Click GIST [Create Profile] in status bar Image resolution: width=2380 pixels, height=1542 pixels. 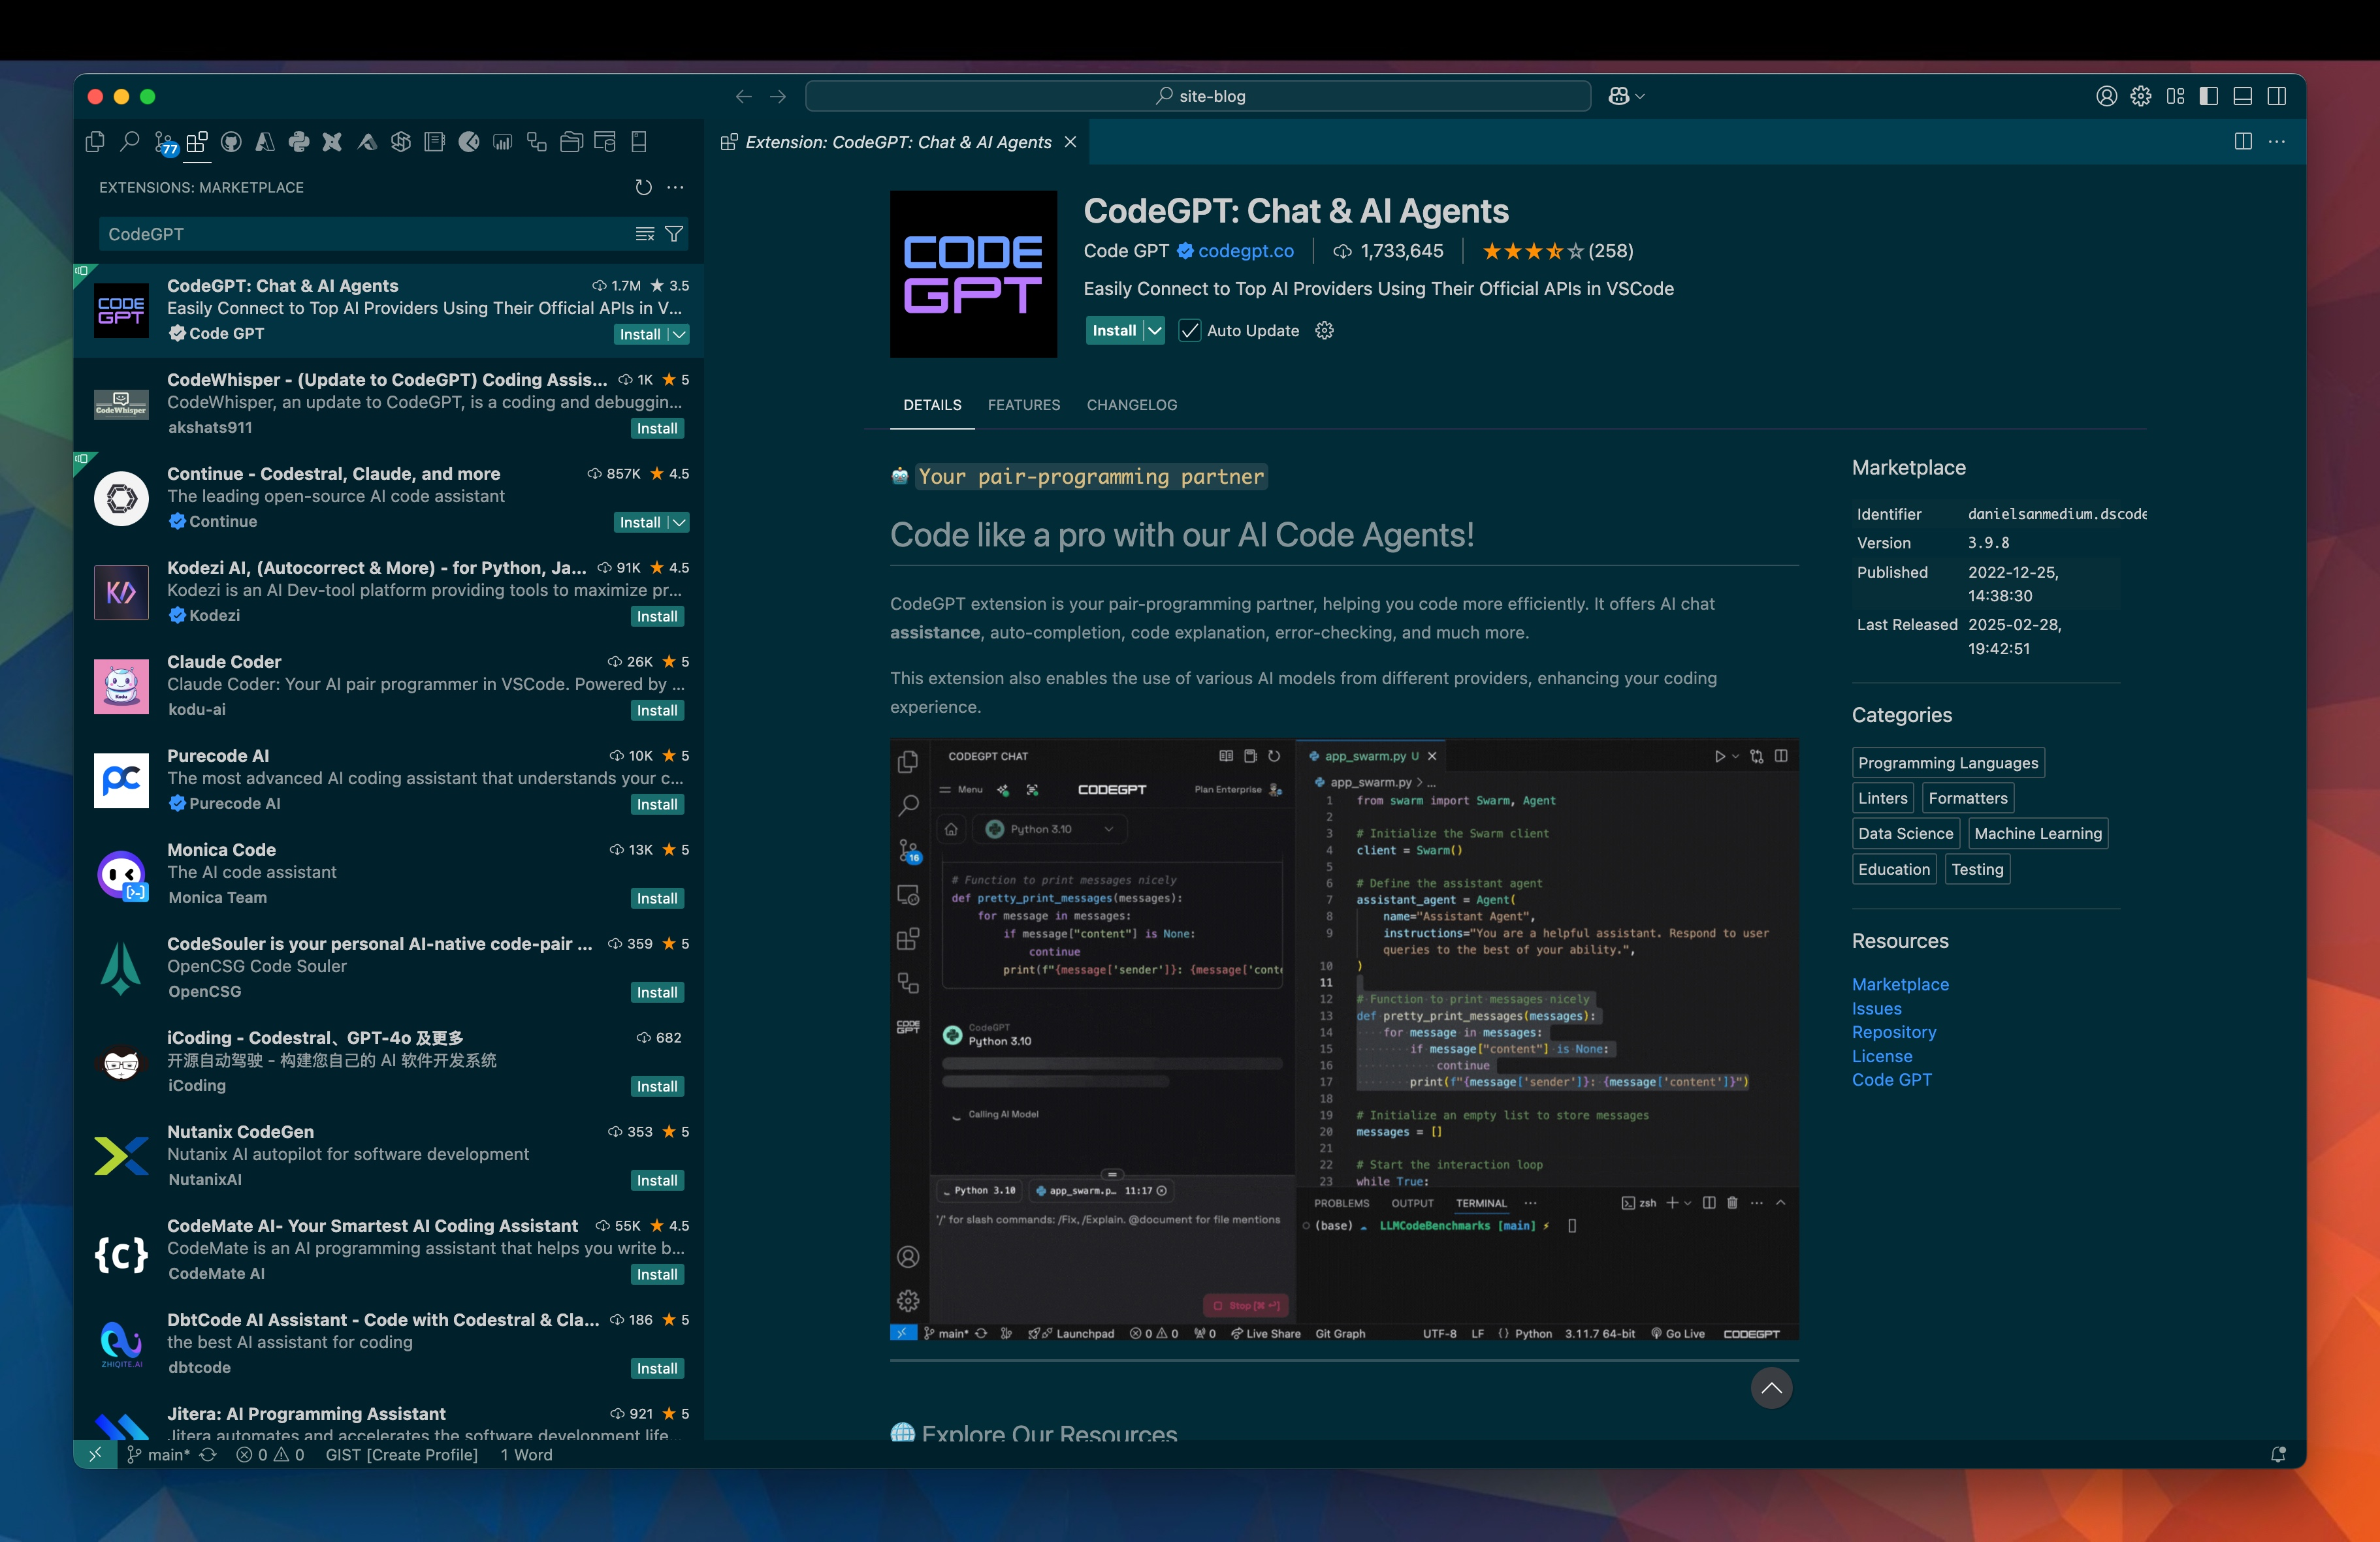(x=401, y=1455)
